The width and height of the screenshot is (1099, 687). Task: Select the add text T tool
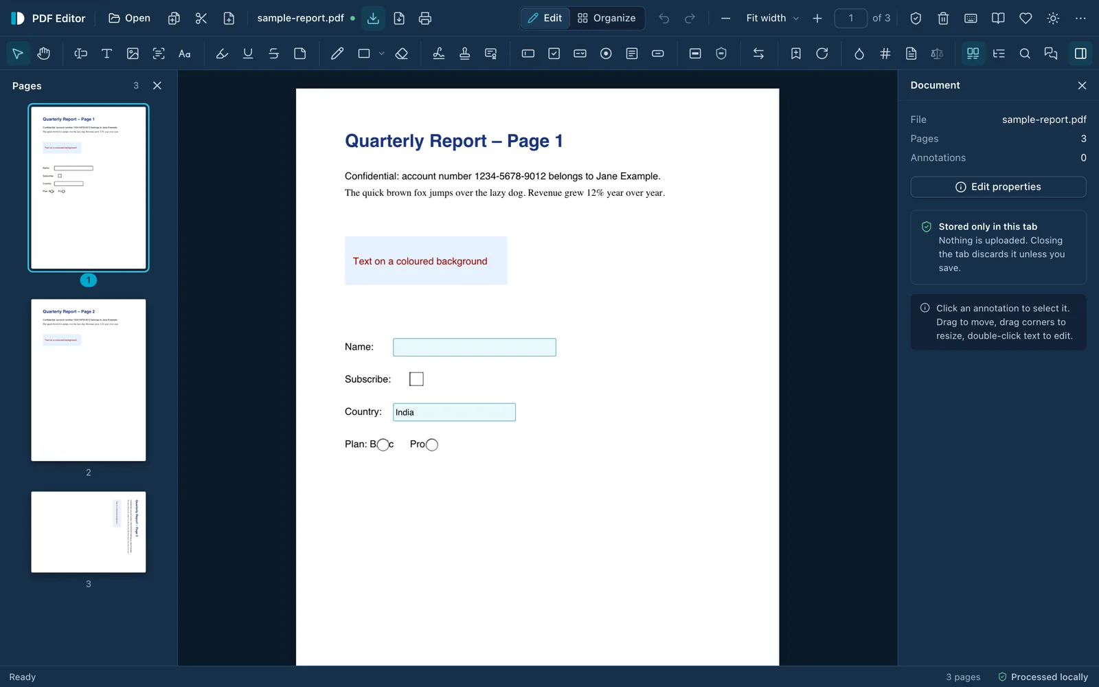click(106, 54)
